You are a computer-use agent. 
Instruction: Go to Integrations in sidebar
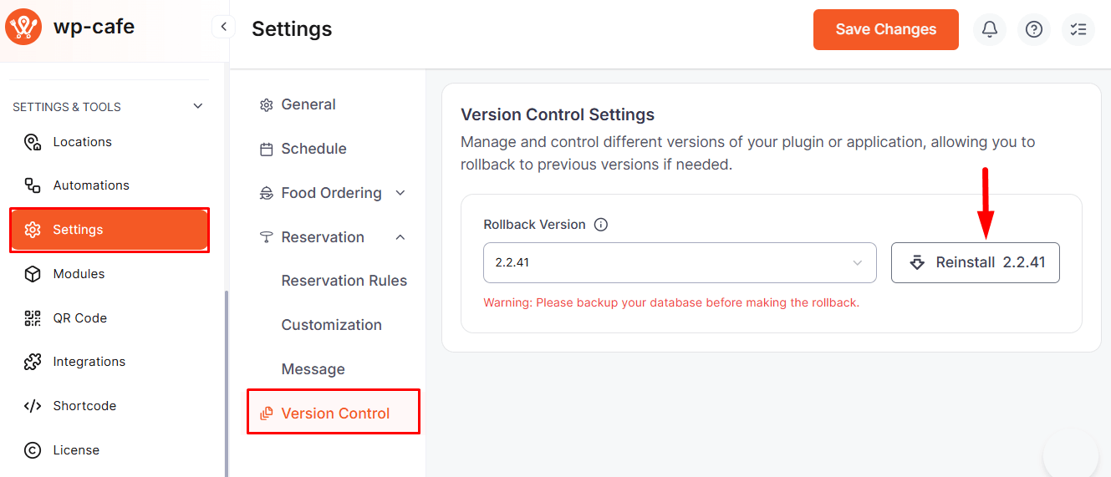89,362
